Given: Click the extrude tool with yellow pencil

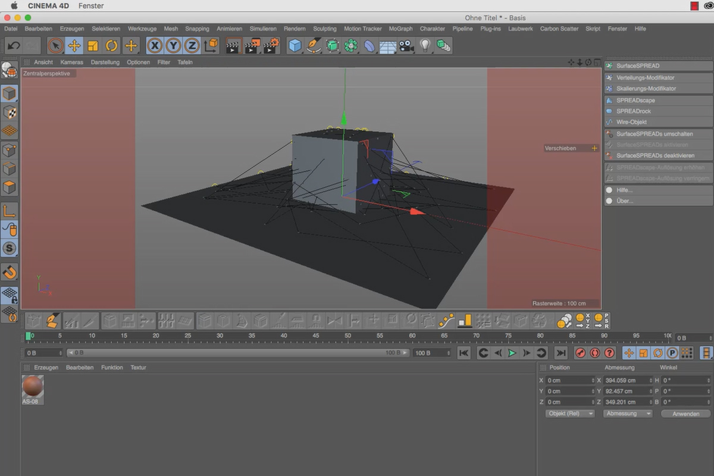Looking at the screenshot, I should [52, 321].
